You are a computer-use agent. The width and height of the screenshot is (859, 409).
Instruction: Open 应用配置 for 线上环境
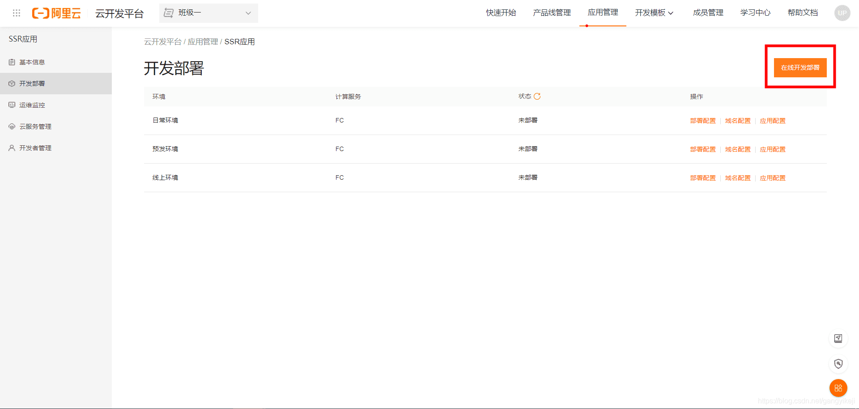pos(773,178)
